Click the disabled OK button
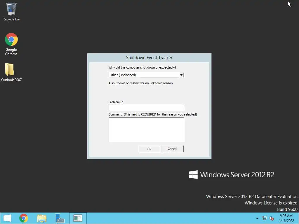Image resolution: width=299 pixels, height=224 pixels. (149, 149)
